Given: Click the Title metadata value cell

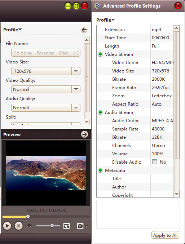Looking at the screenshot, I should [x=162, y=178].
